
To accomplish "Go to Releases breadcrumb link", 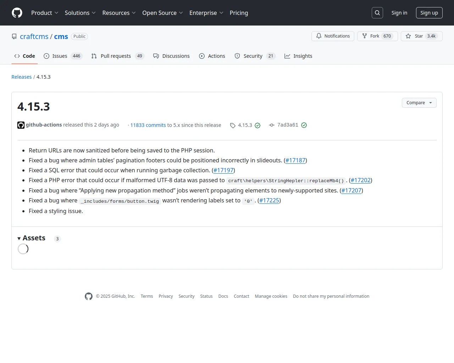I will (22, 77).
